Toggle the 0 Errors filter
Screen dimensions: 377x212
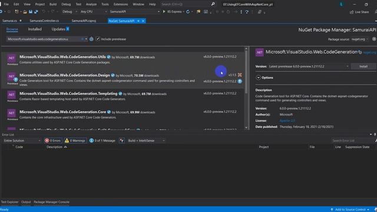click(53, 141)
